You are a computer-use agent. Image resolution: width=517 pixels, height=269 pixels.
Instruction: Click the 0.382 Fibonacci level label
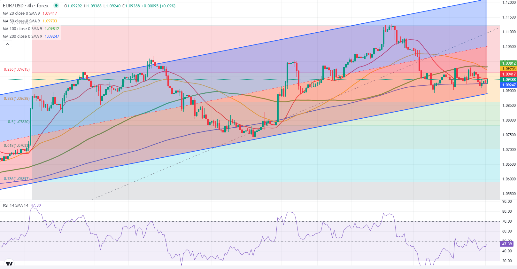pos(17,99)
